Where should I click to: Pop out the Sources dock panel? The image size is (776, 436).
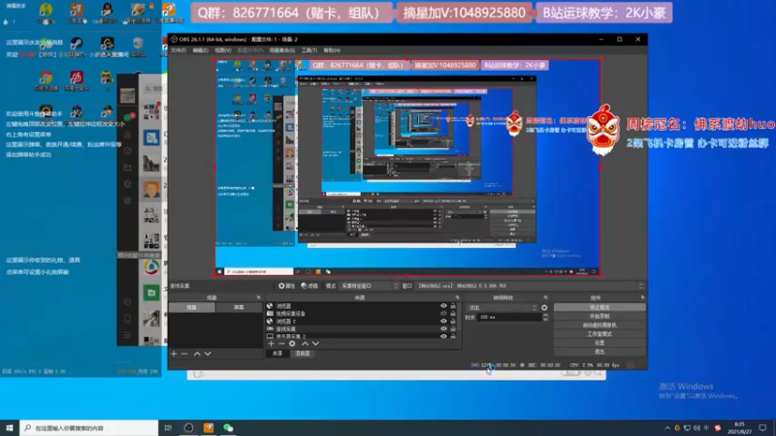click(457, 297)
